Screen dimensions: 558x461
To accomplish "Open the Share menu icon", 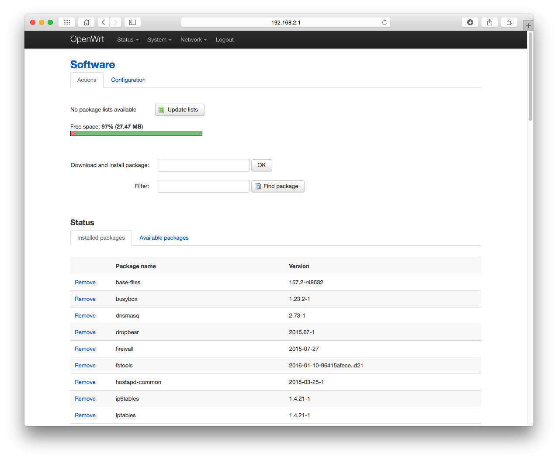I will 489,22.
